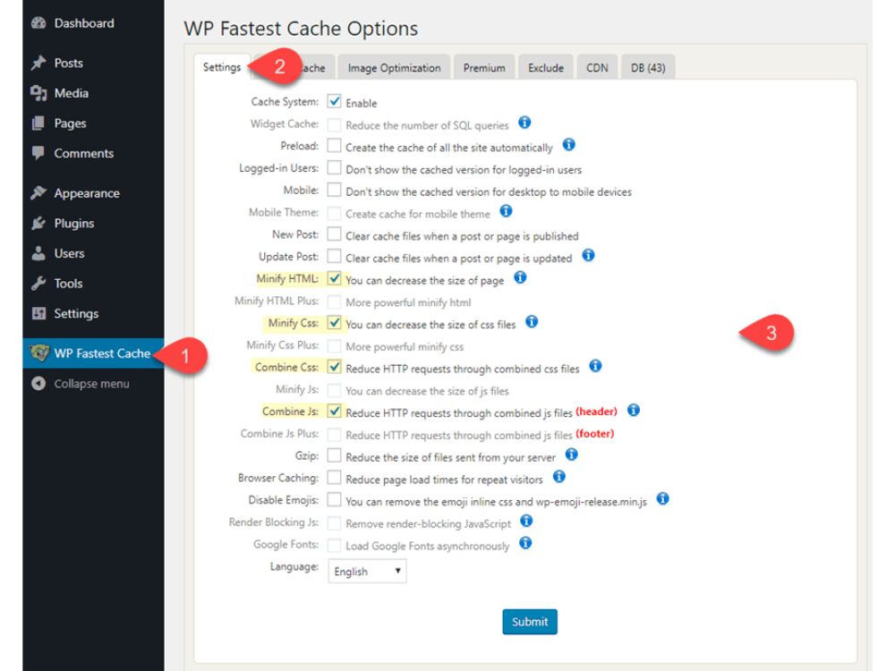Open the info icon for Browser Caching
The width and height of the screenshot is (895, 671).
tap(559, 477)
